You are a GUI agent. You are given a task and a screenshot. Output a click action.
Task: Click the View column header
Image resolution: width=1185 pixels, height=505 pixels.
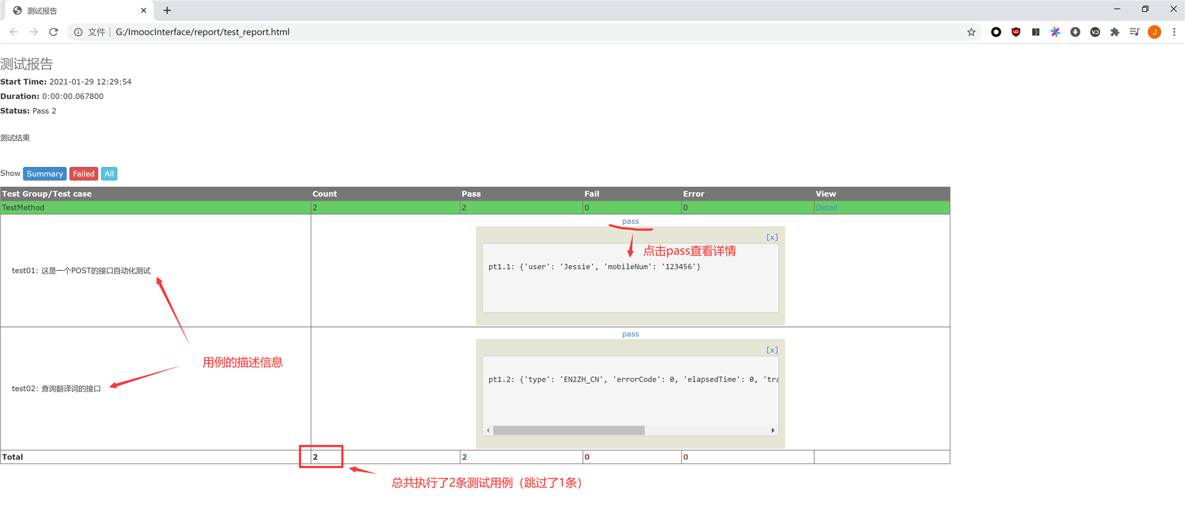(825, 194)
